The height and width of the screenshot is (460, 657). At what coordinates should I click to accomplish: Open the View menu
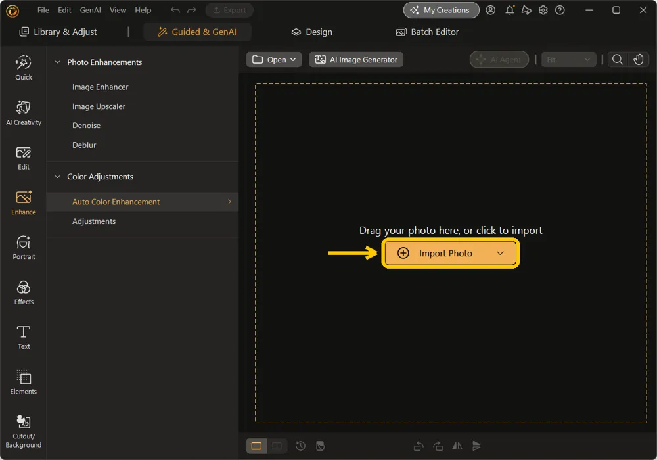tap(118, 10)
